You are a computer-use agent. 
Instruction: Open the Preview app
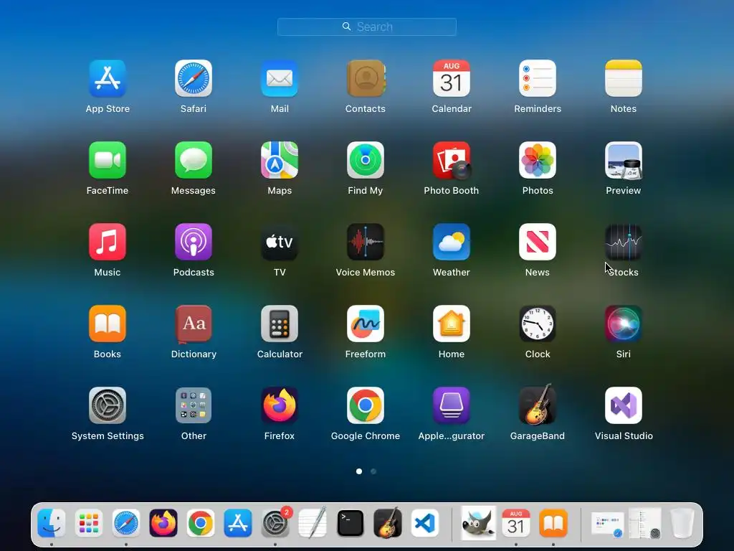pos(624,160)
